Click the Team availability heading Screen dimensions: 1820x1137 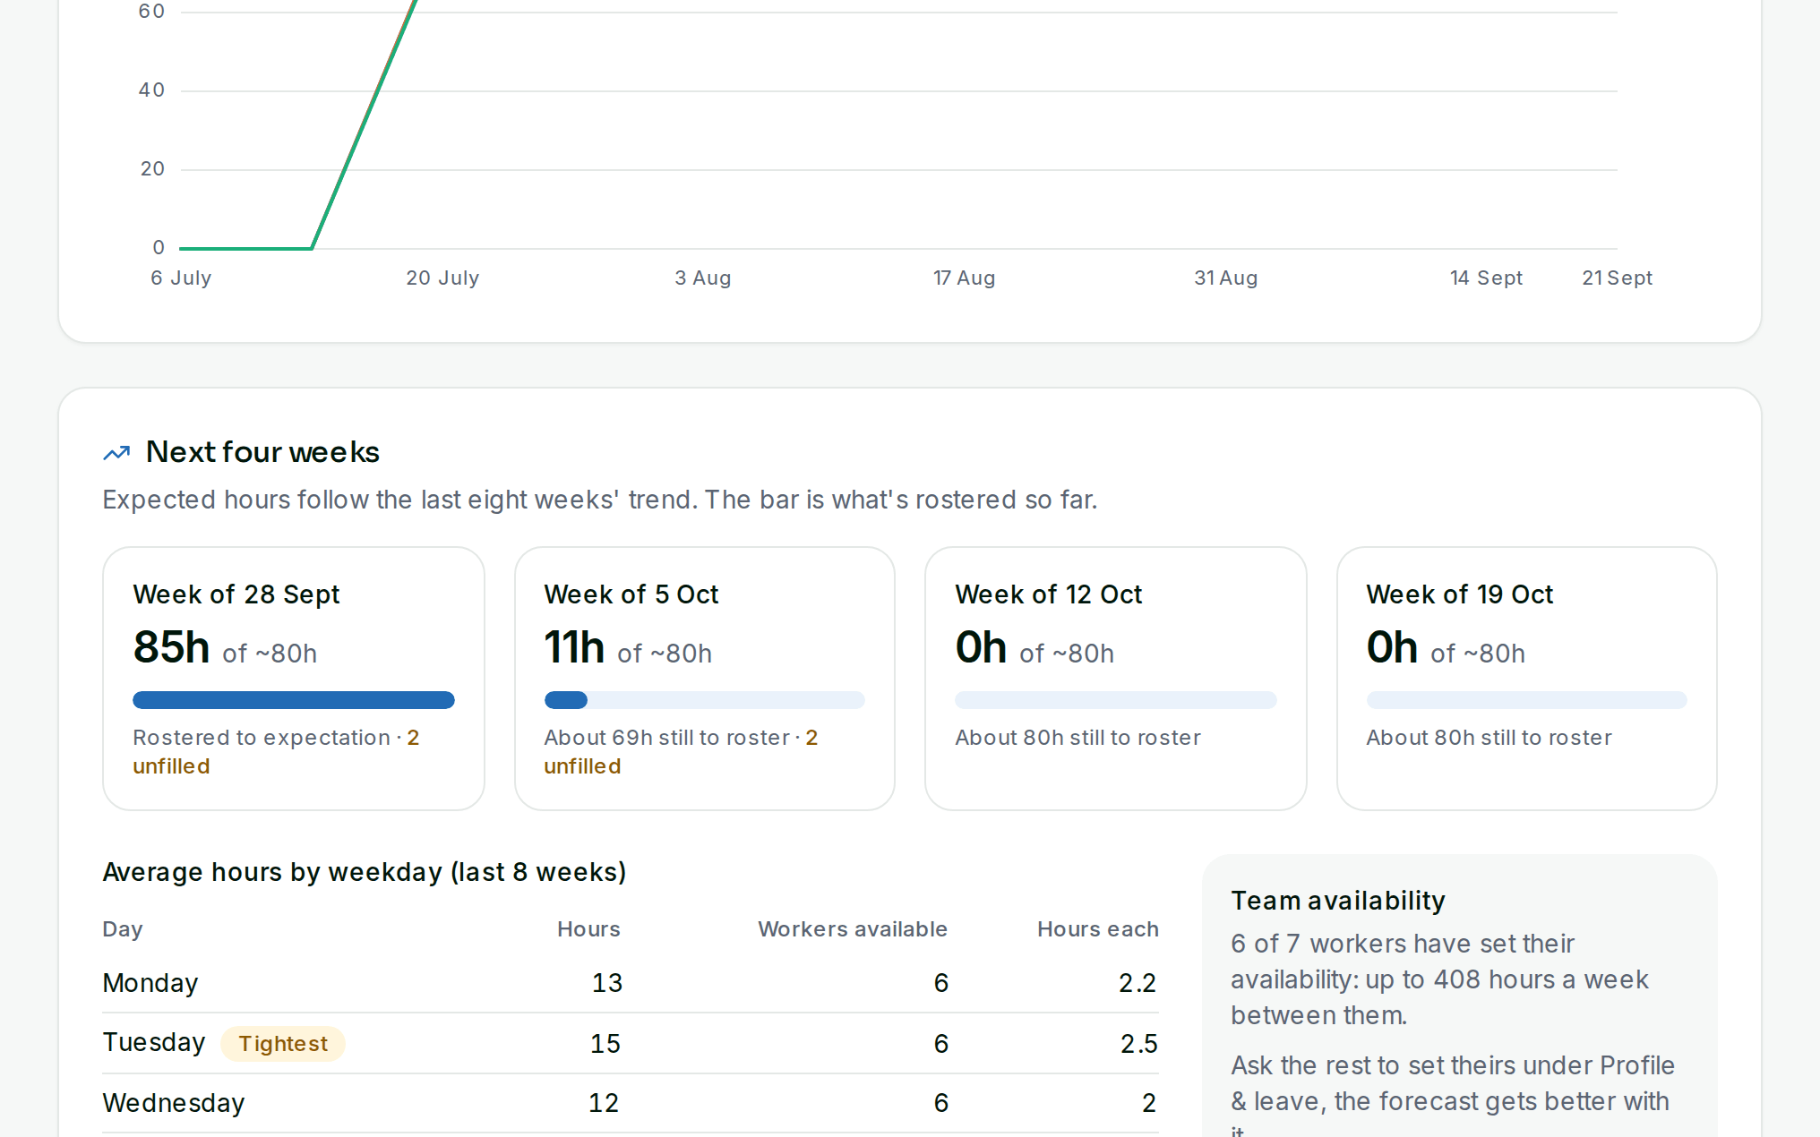1338,901
